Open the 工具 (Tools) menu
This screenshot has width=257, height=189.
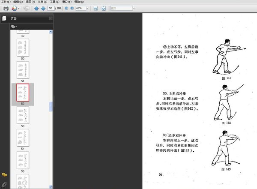coord(54,2)
